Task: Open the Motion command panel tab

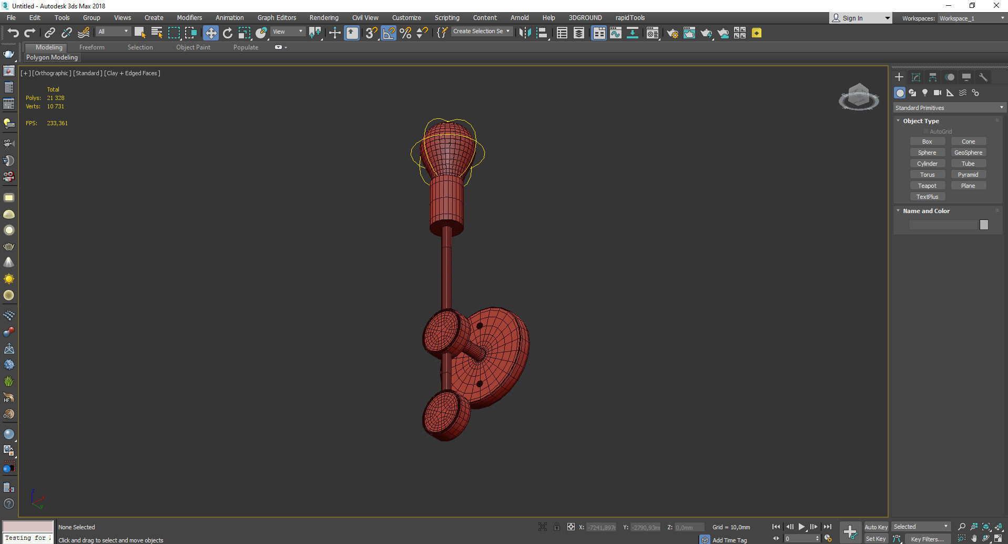Action: 950,77
